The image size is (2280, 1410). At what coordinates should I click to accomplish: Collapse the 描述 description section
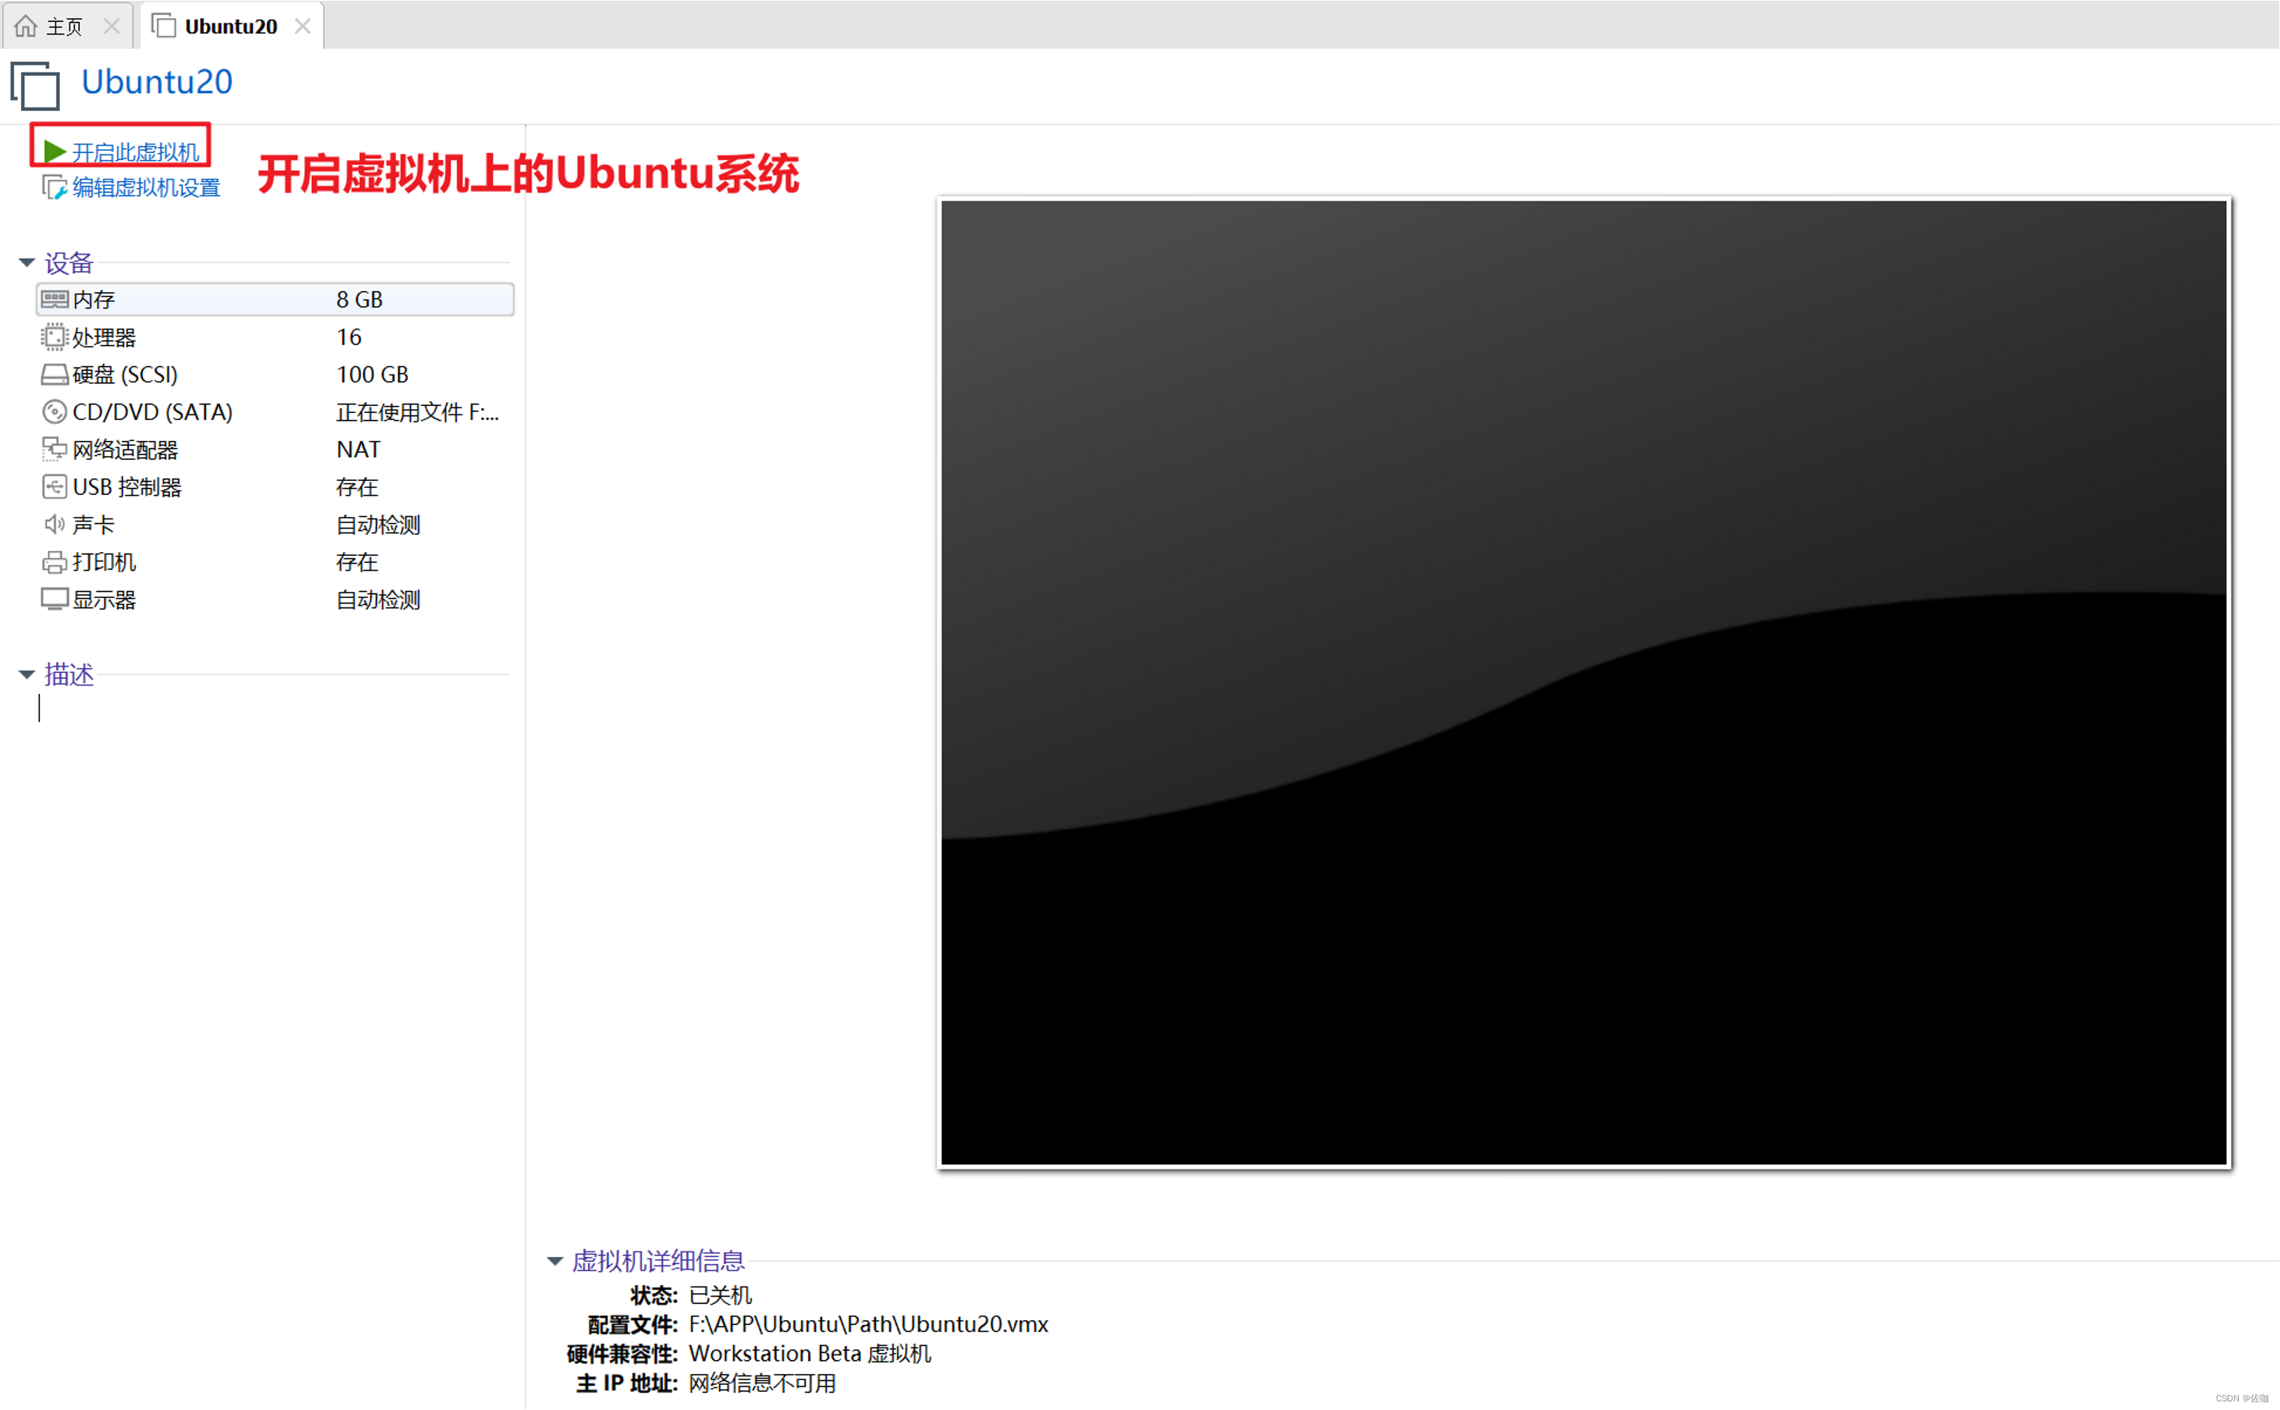tap(27, 675)
